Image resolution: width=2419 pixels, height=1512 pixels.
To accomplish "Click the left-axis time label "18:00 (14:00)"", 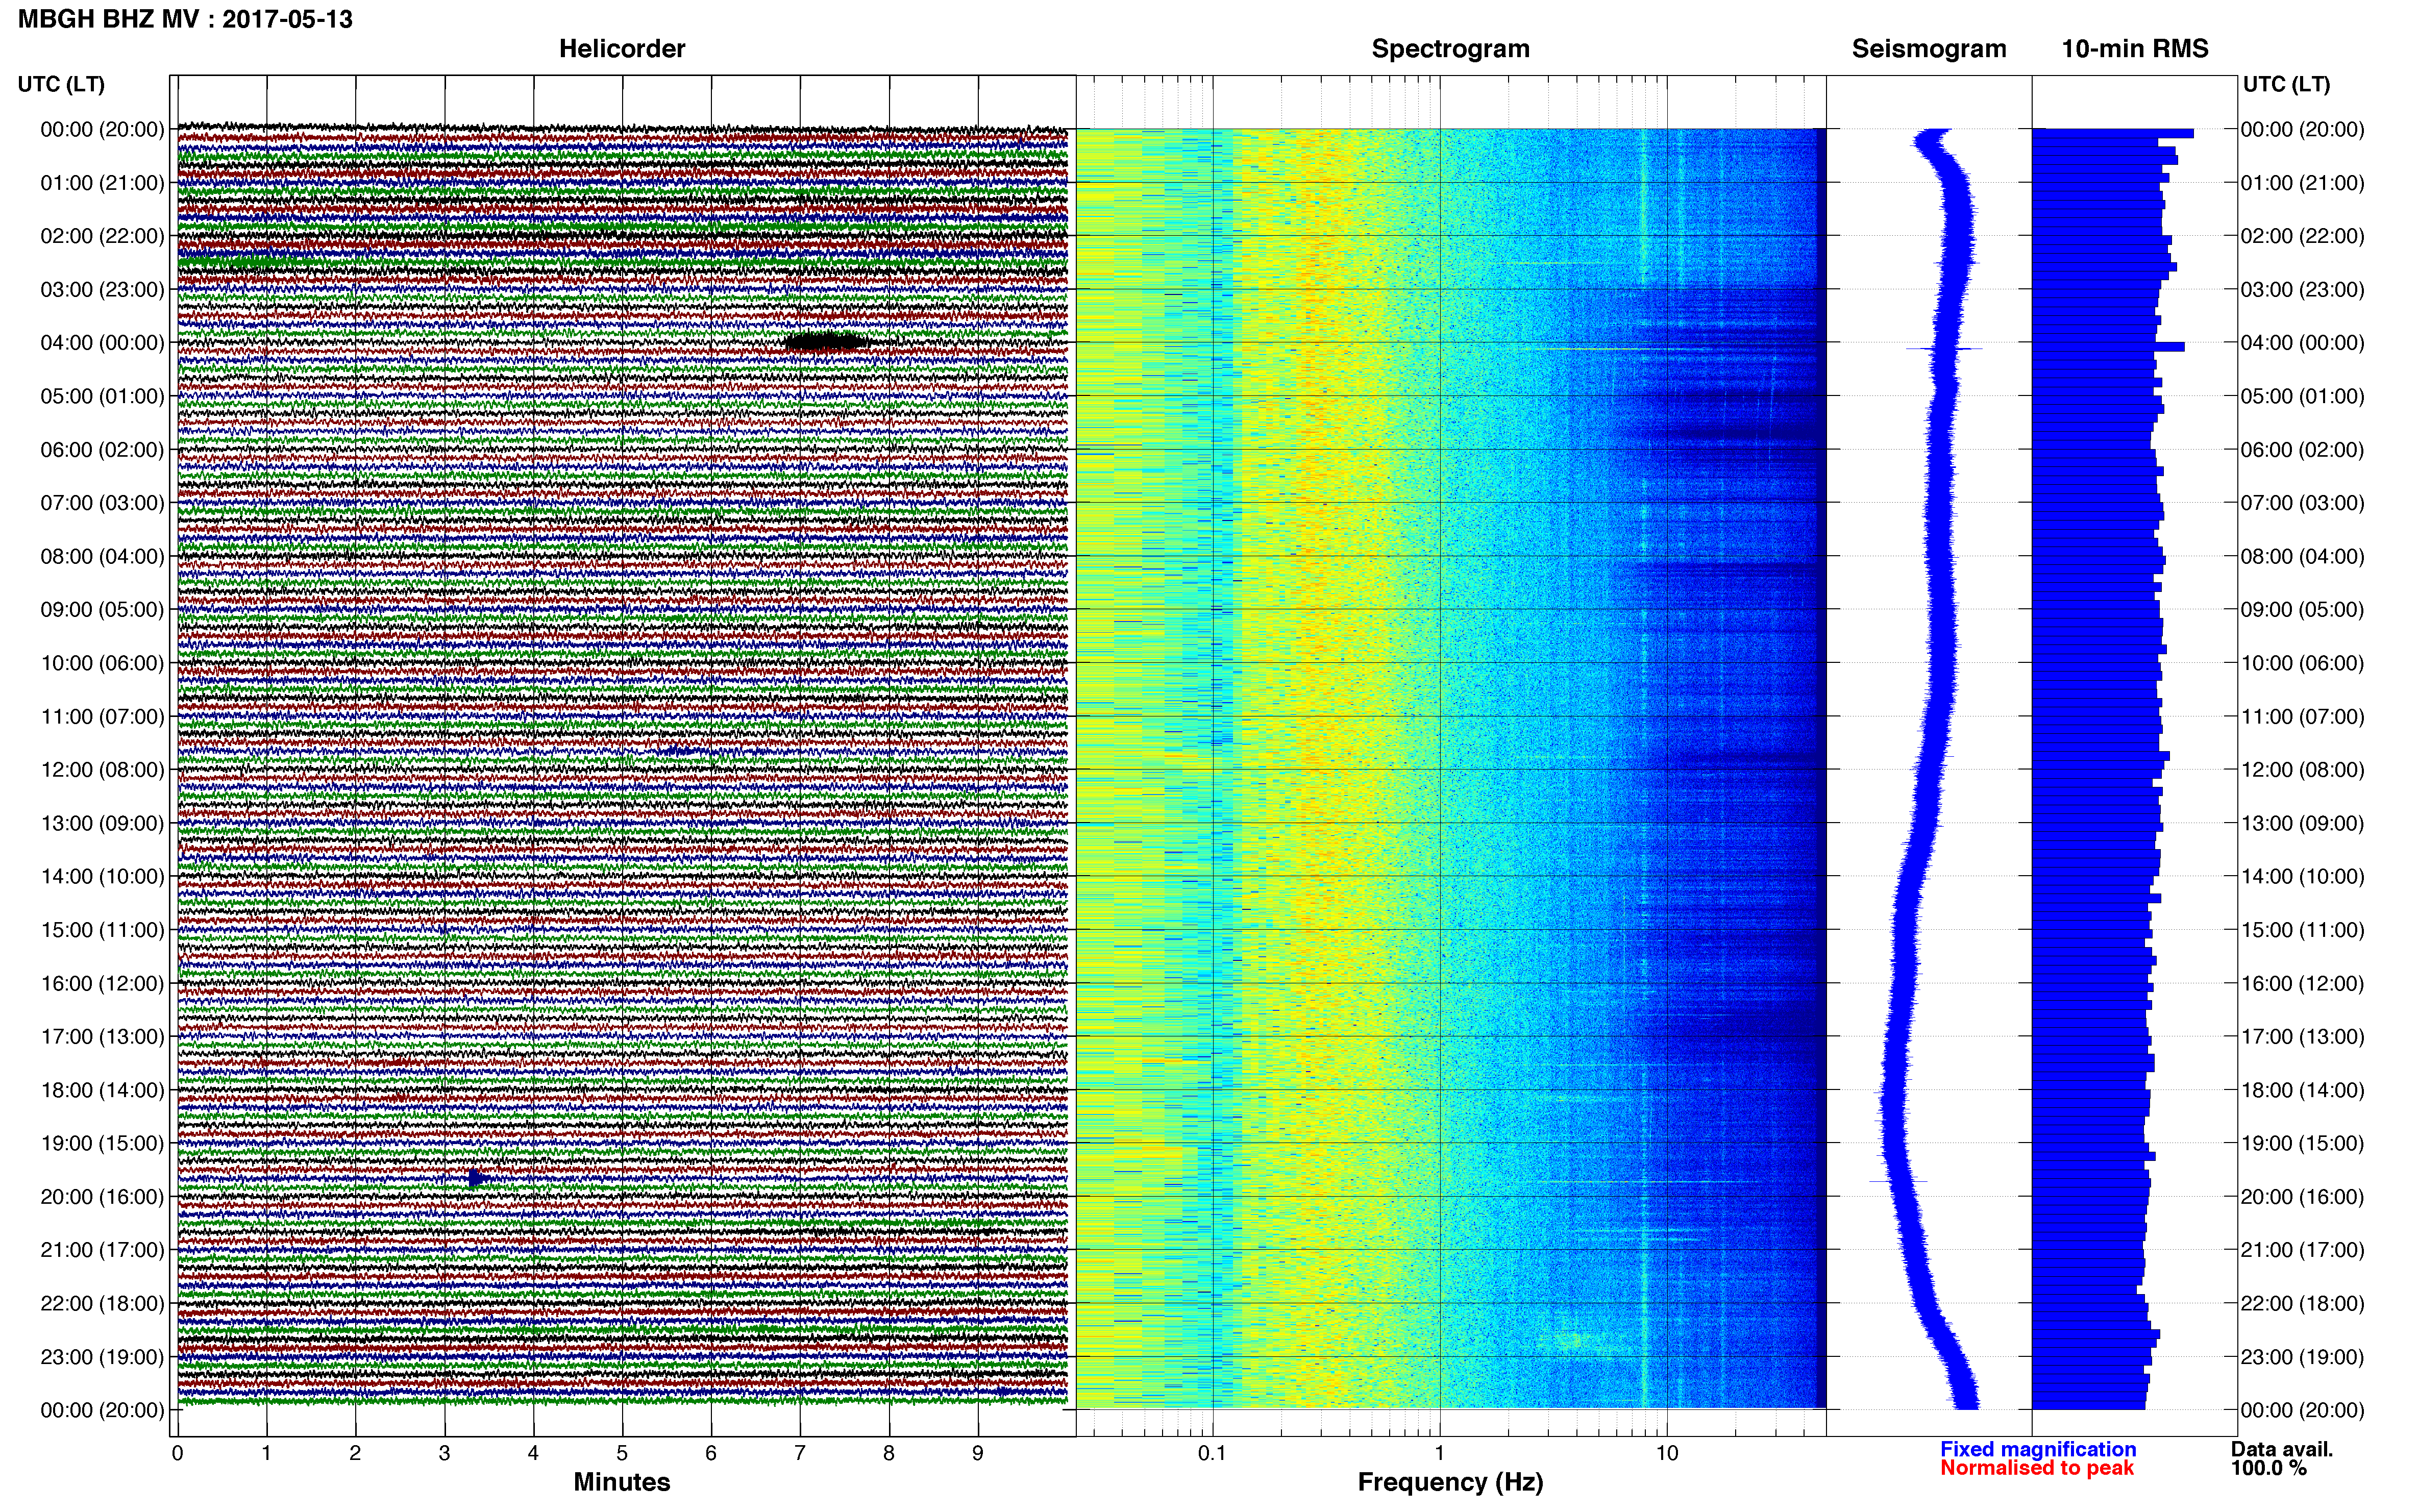I will (x=102, y=1090).
